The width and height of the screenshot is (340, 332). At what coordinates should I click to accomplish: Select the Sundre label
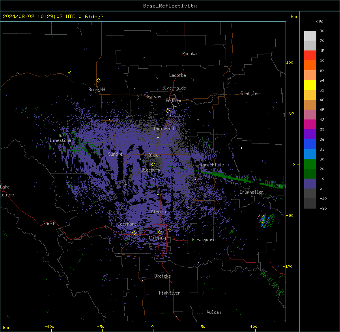coord(115,154)
